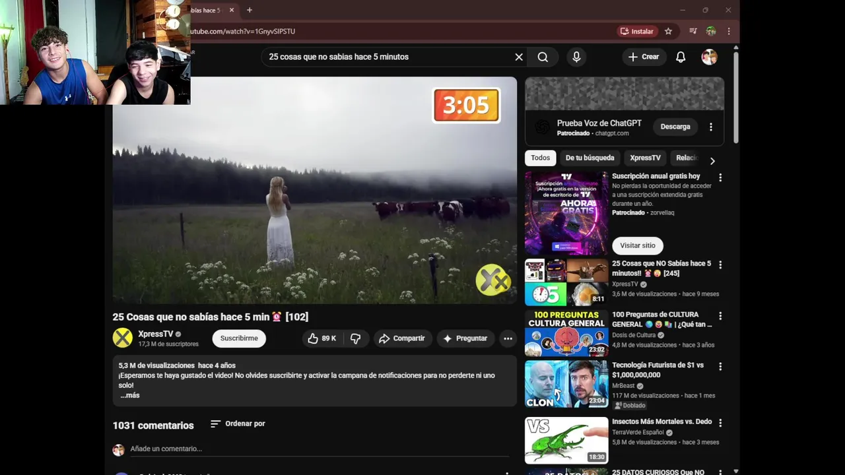Open the Dosis de Cultura channel link
The image size is (845, 475).
[634, 335]
